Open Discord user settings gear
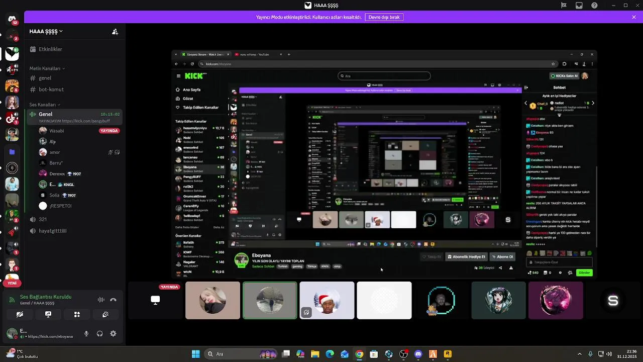The height and width of the screenshot is (362, 643). (113, 333)
